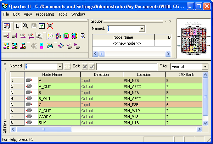
Task: Click the 'PIN_P25' location cell
Action: click(x=144, y=105)
